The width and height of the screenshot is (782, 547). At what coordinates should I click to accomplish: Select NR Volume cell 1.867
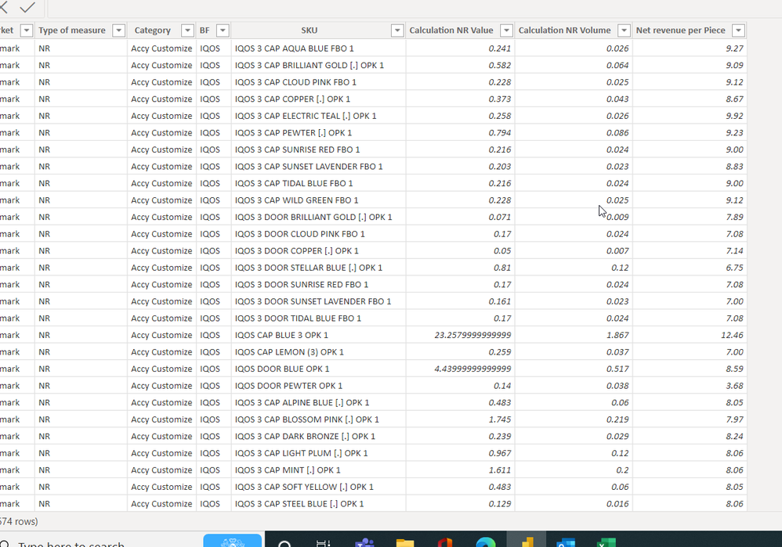(x=574, y=335)
